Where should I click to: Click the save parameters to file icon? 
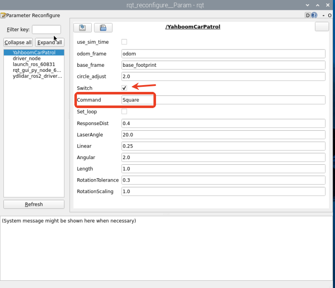(103, 28)
